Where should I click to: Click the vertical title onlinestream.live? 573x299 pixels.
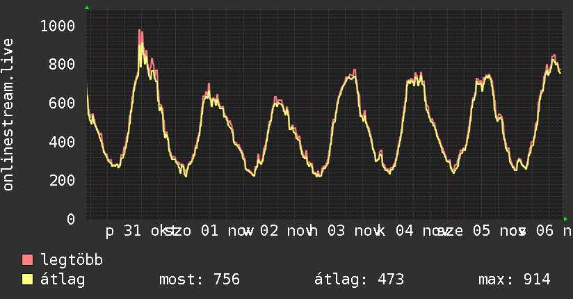click(x=8, y=115)
